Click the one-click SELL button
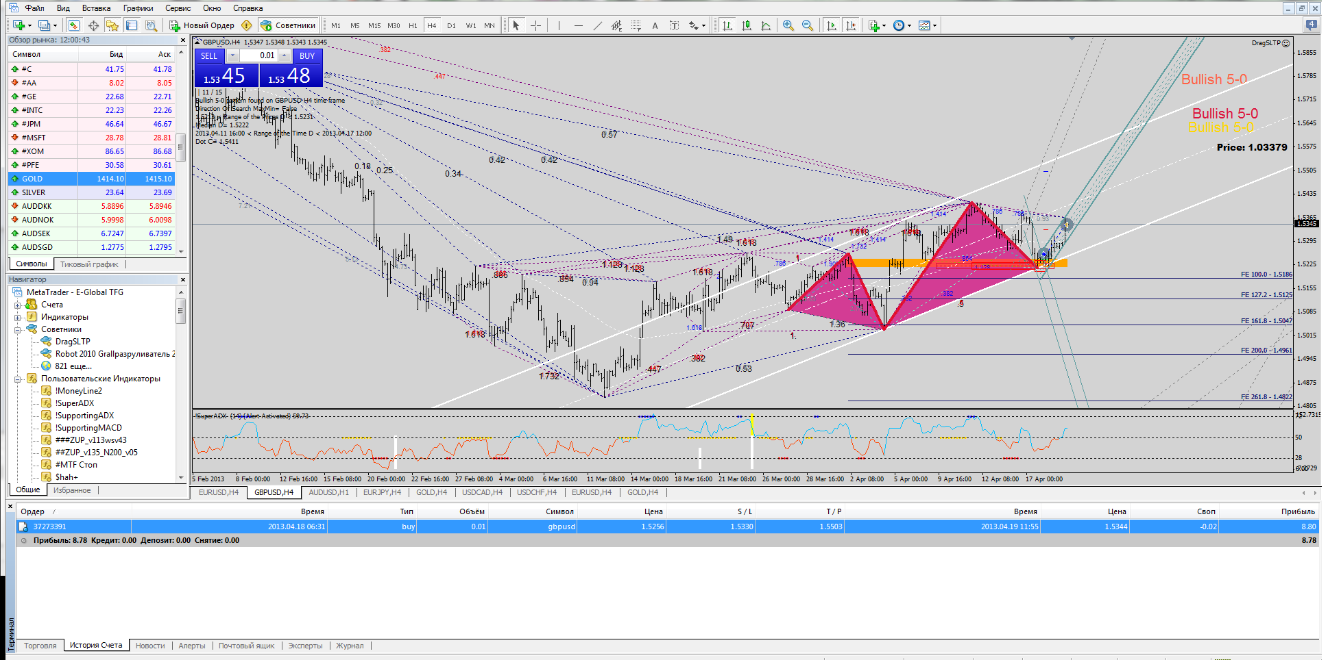This screenshot has width=1328, height=660. click(209, 56)
